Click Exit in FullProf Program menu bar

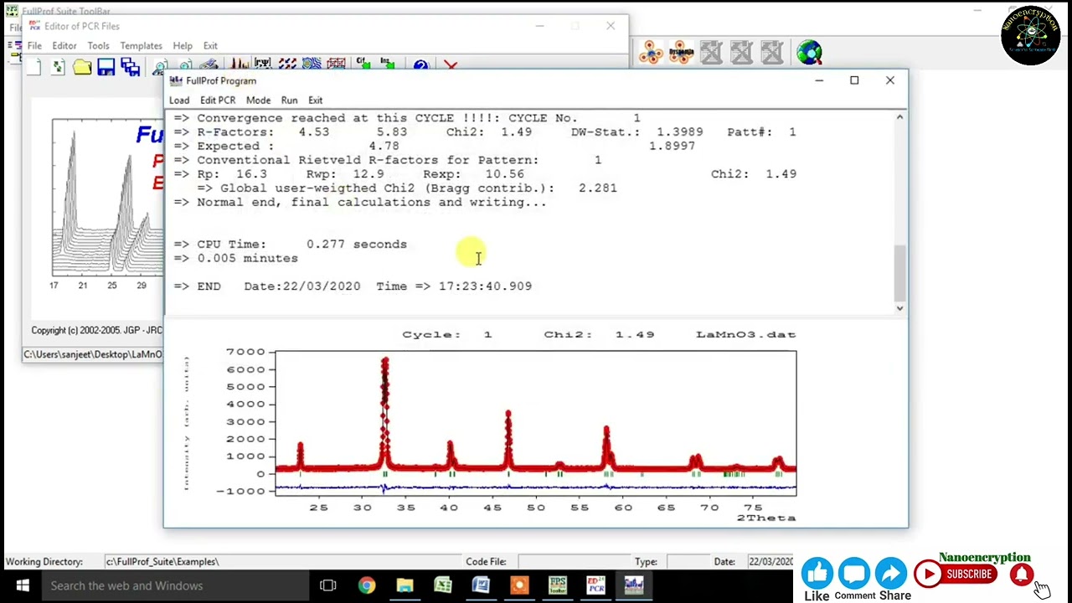[315, 100]
